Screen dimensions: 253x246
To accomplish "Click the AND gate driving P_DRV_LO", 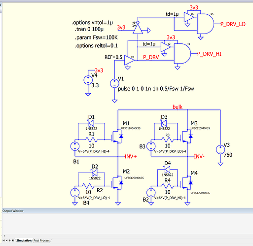I will tap(206, 24).
